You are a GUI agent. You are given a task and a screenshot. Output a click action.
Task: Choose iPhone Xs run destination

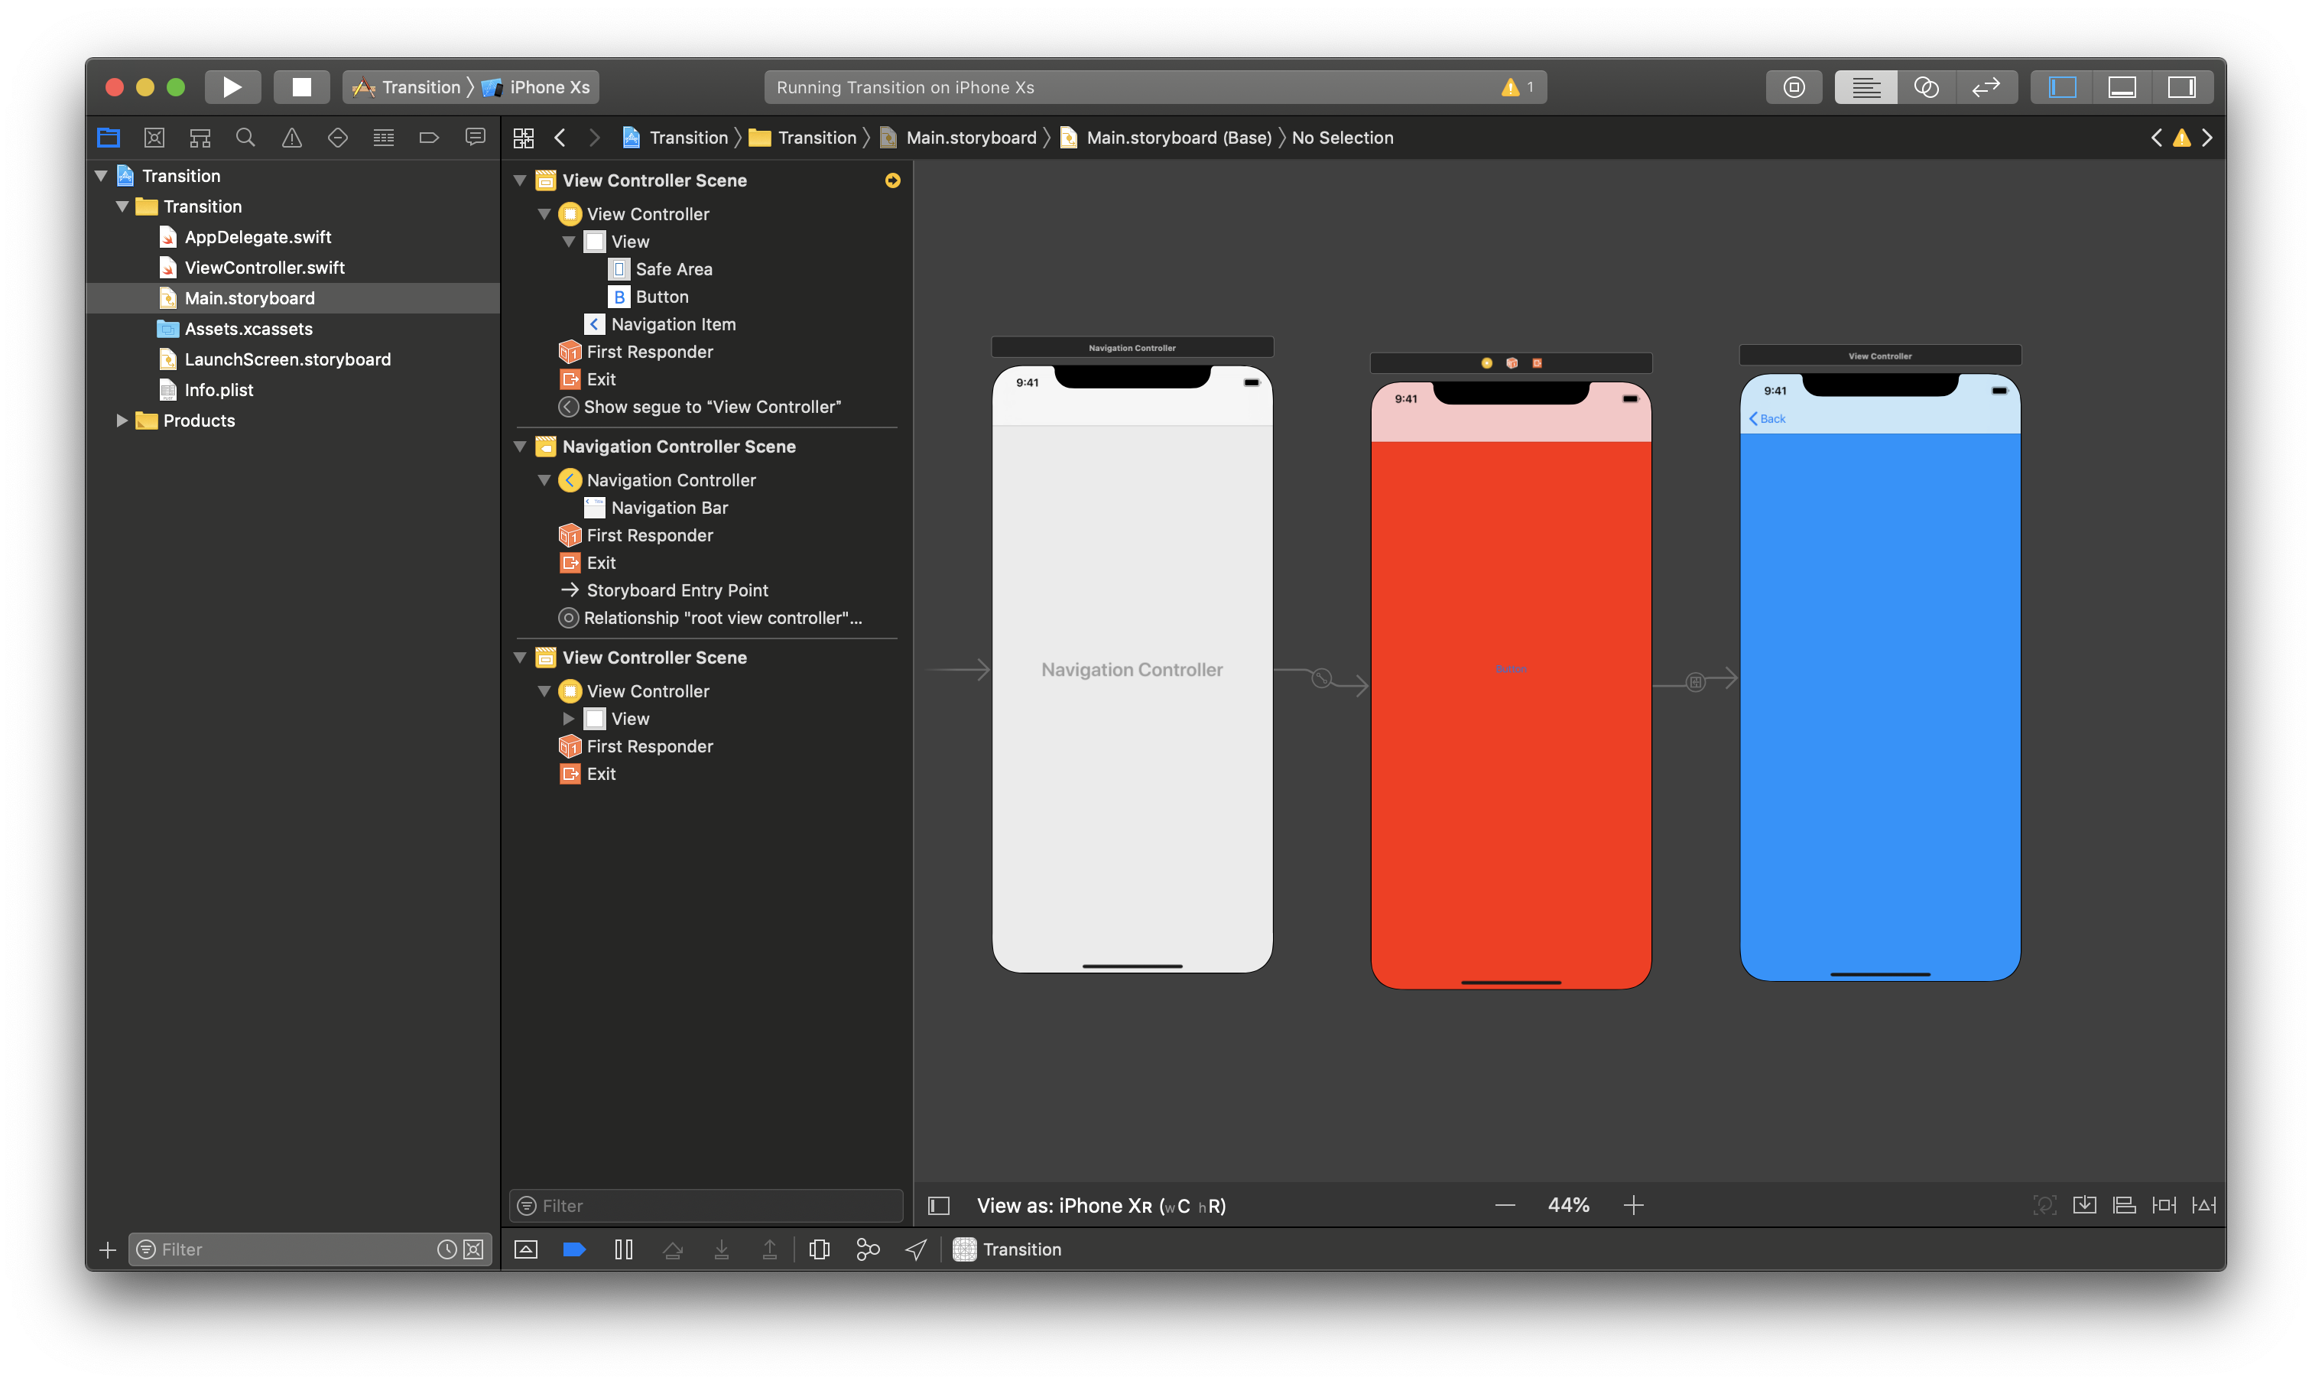point(548,86)
